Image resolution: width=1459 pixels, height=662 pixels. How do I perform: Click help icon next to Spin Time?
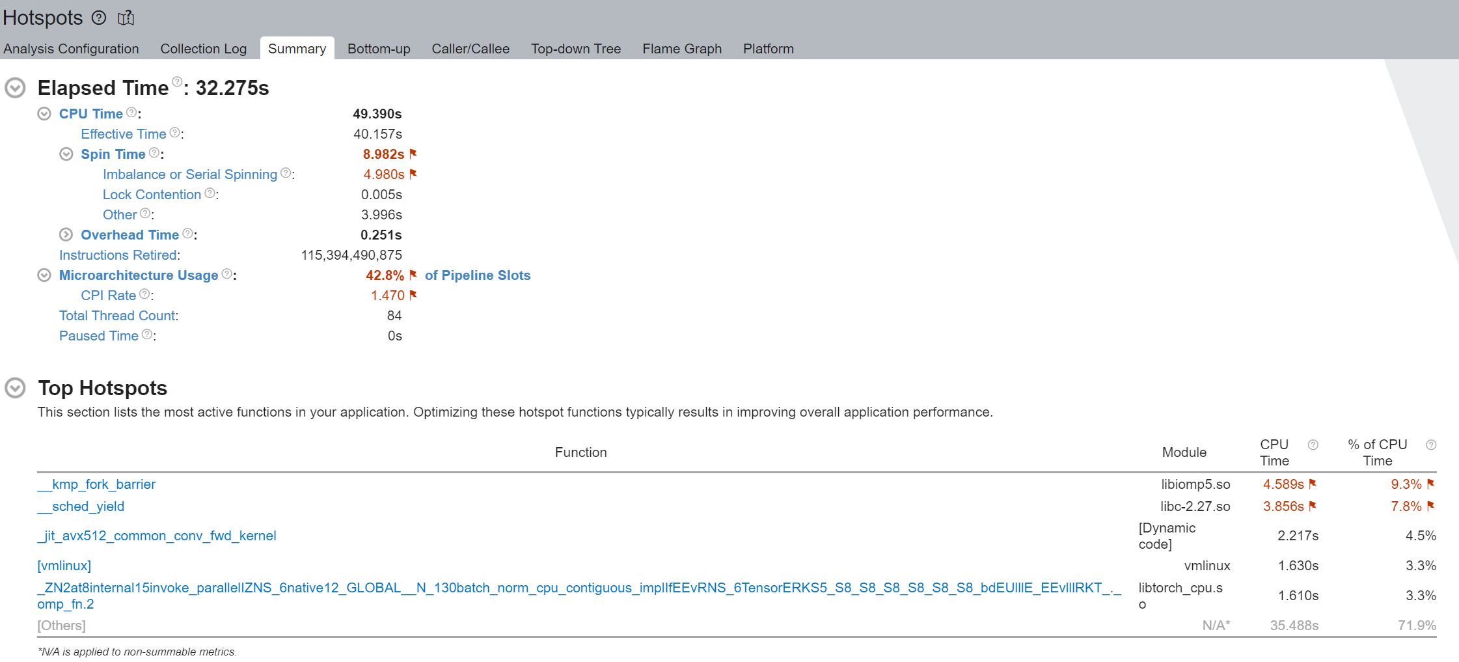click(154, 152)
